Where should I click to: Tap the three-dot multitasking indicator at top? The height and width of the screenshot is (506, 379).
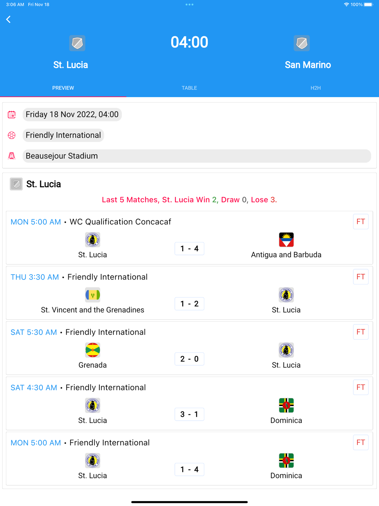[189, 5]
